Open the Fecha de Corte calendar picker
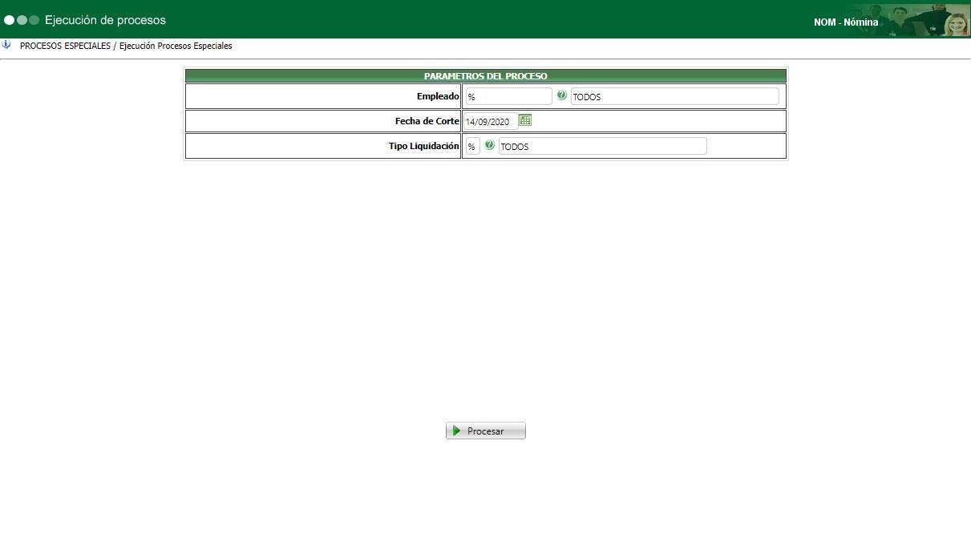 tap(525, 120)
